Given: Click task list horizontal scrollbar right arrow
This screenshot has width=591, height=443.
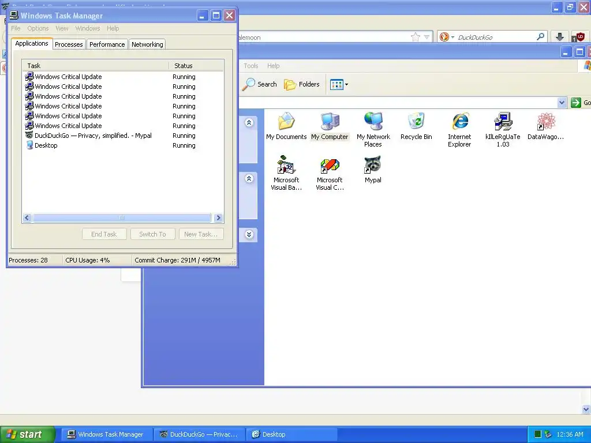Looking at the screenshot, I should click(x=218, y=217).
